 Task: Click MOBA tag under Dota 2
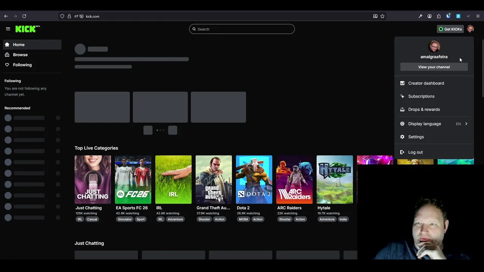click(244, 219)
